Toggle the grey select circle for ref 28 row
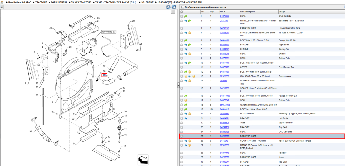The width and height of the screenshot is (345, 166). (x=182, y=153)
